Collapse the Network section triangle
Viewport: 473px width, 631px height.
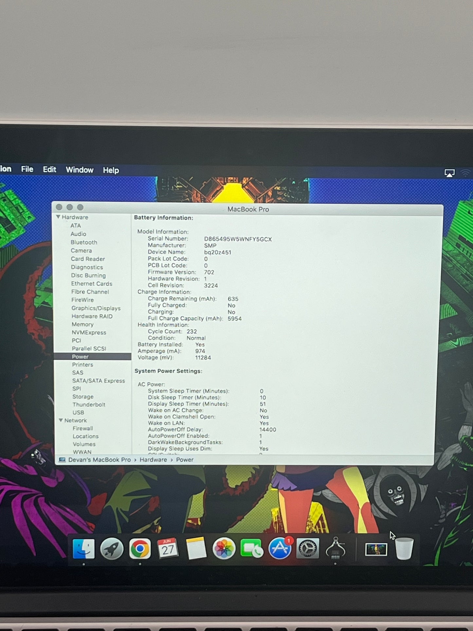coord(61,420)
